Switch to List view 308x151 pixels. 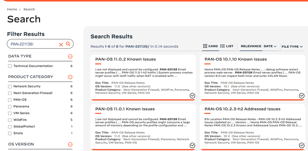(227, 46)
